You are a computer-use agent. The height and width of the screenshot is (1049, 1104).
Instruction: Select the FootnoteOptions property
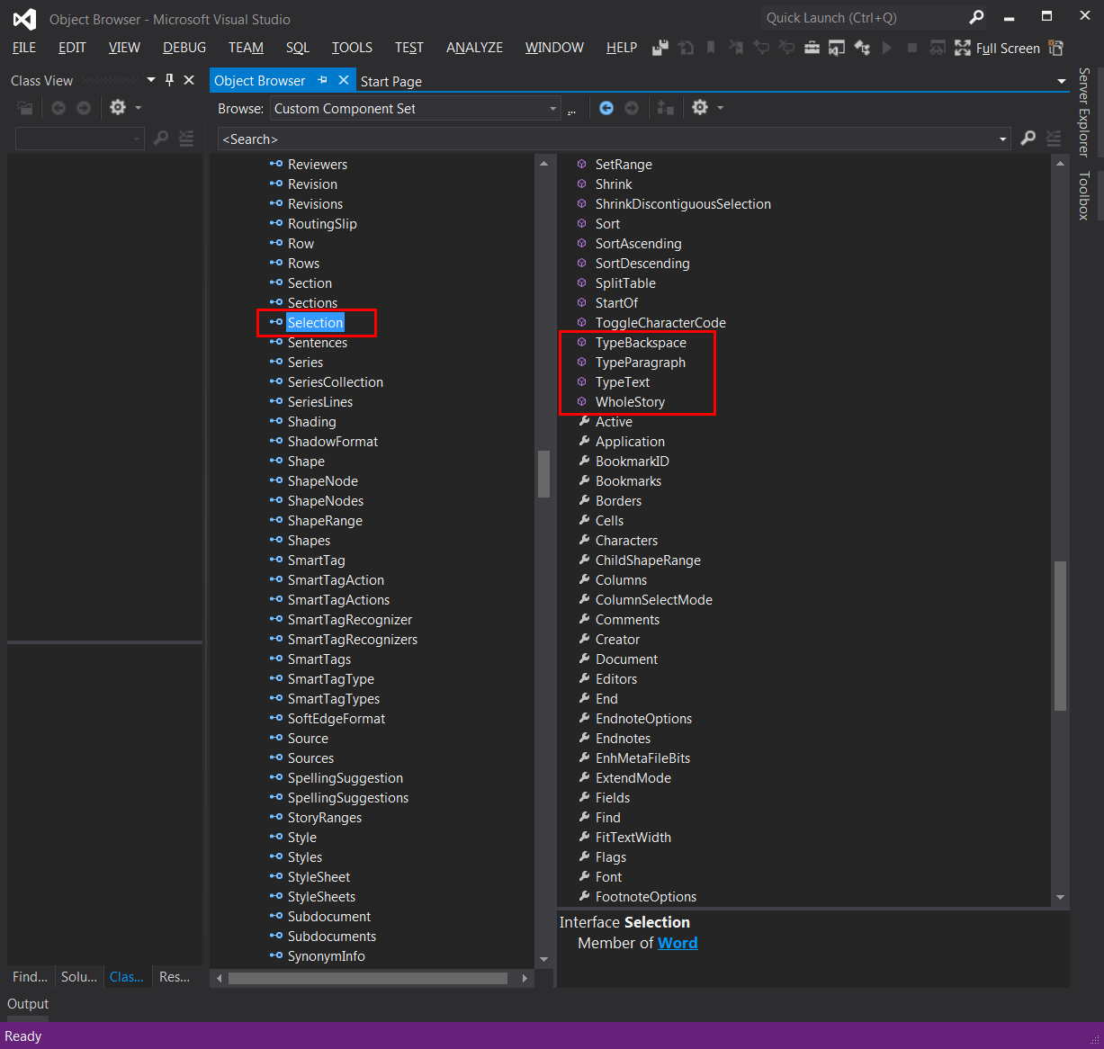[646, 897]
